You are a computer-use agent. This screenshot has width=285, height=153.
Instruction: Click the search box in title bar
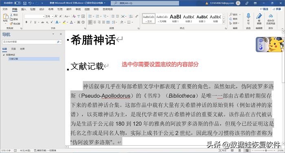145,3
